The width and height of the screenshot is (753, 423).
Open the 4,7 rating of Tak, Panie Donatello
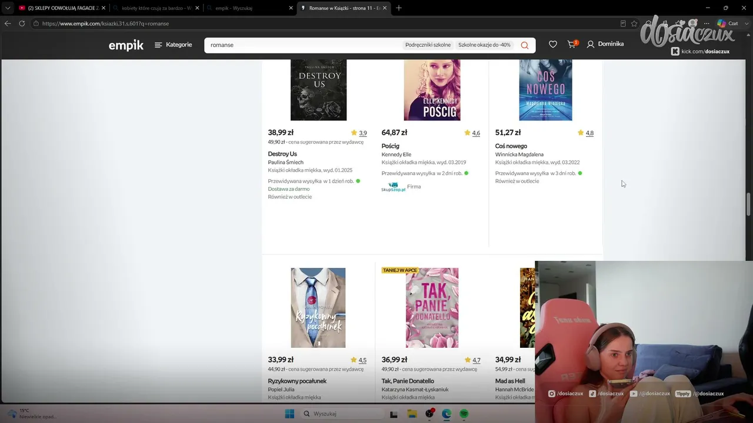472,360
